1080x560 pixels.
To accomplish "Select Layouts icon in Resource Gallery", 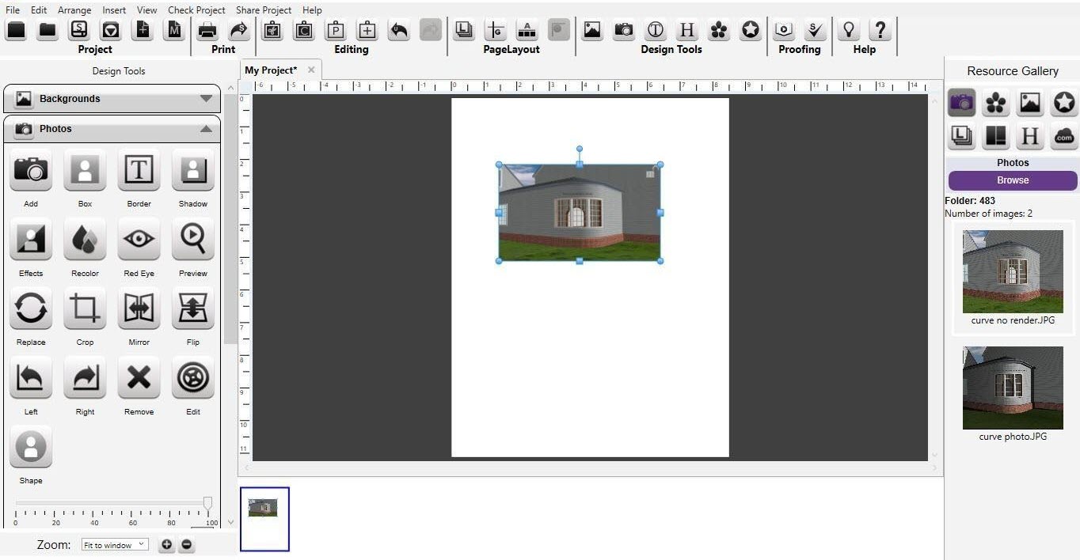I will pyautogui.click(x=962, y=136).
